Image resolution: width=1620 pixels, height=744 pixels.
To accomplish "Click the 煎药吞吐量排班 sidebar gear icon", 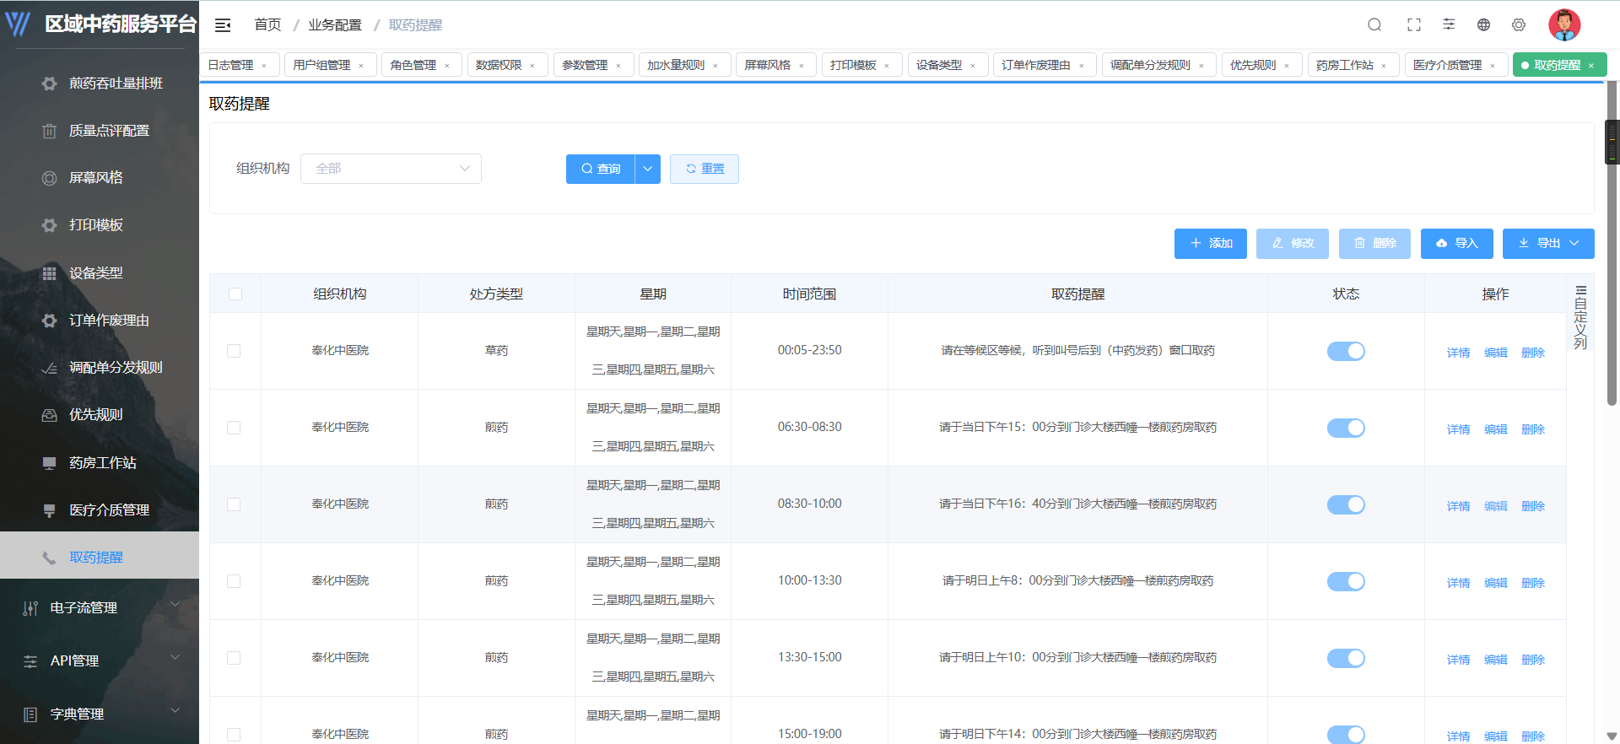I will (50, 84).
